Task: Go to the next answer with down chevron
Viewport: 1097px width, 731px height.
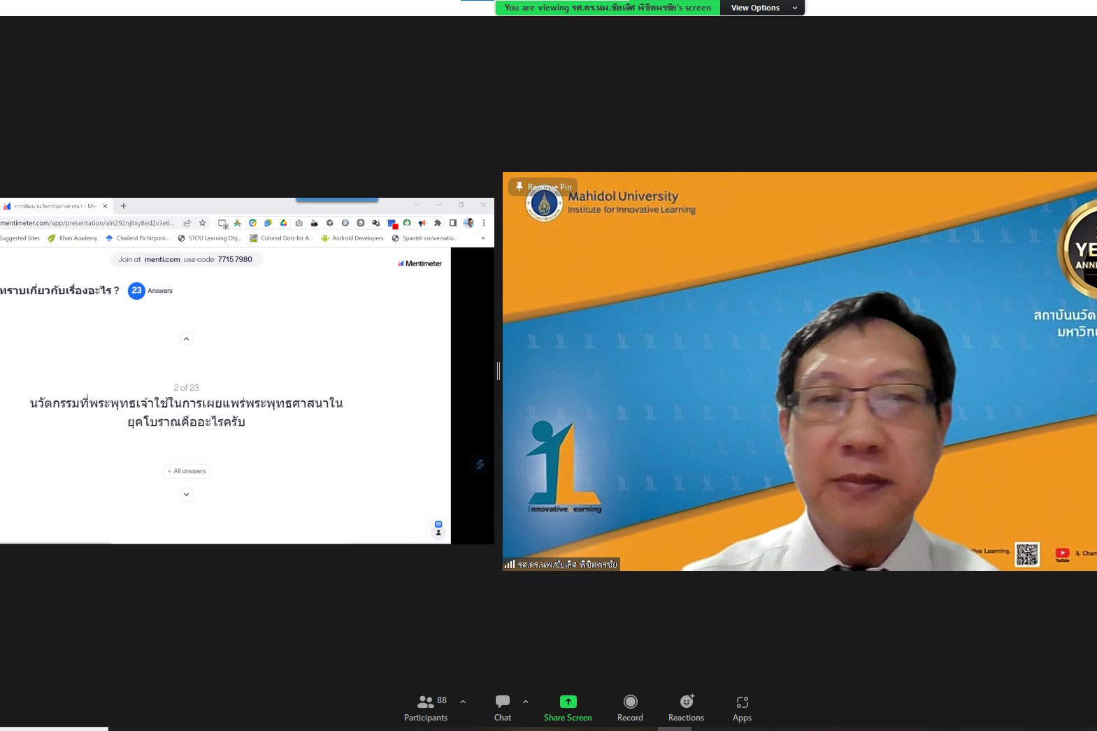Action: click(186, 494)
